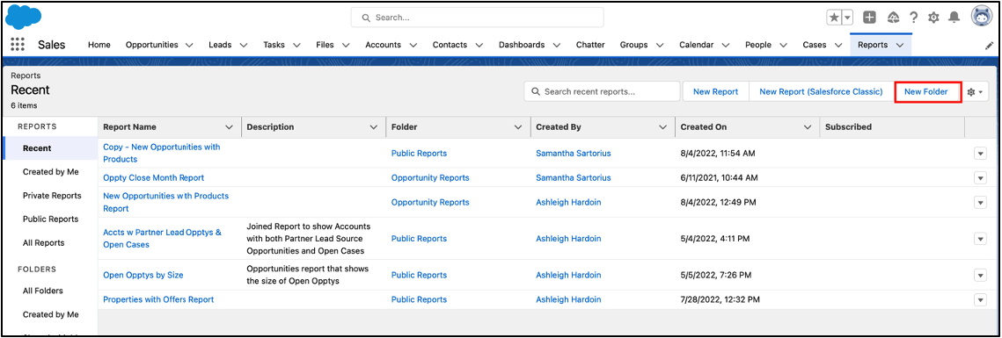Click the Subscribed column header
This screenshot has width=1002, height=338.
tap(848, 127)
